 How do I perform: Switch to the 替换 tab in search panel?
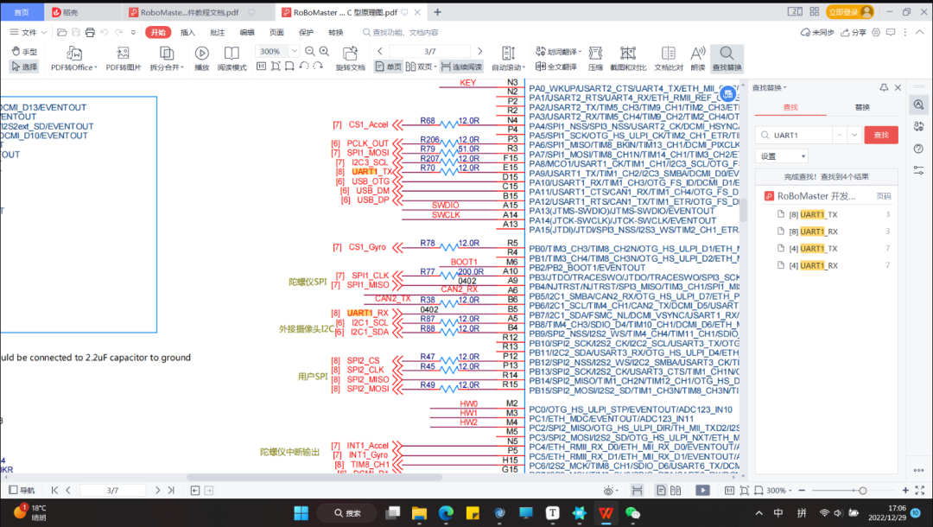pos(862,107)
